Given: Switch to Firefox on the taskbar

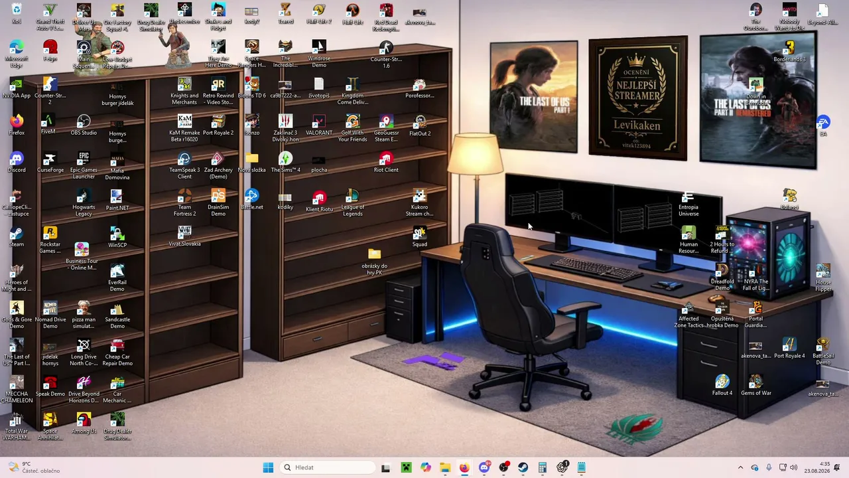Looking at the screenshot, I should (464, 467).
